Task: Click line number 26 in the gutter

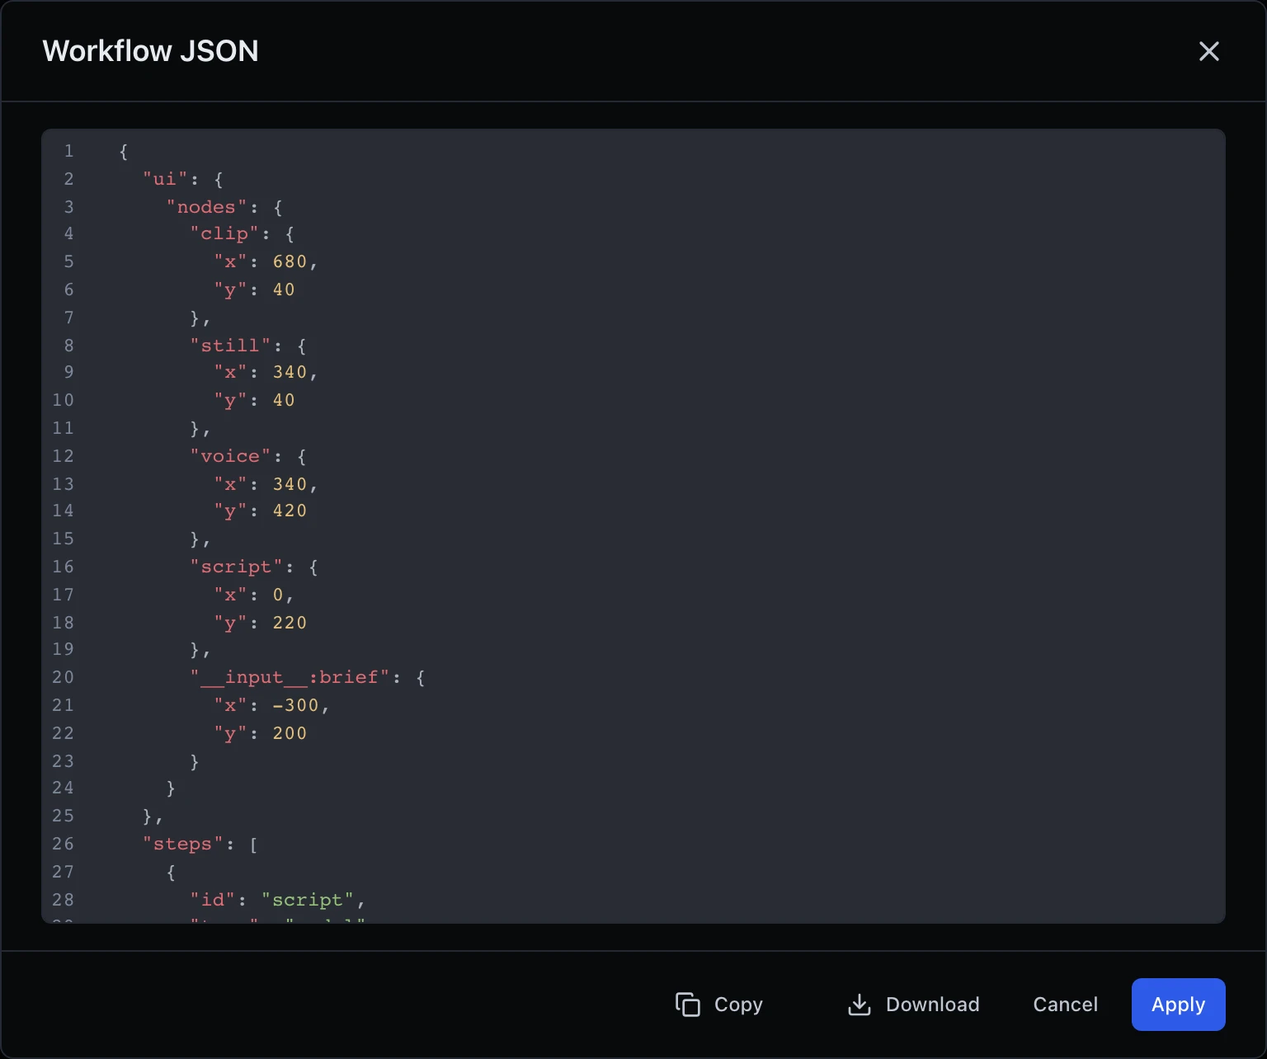Action: [64, 844]
